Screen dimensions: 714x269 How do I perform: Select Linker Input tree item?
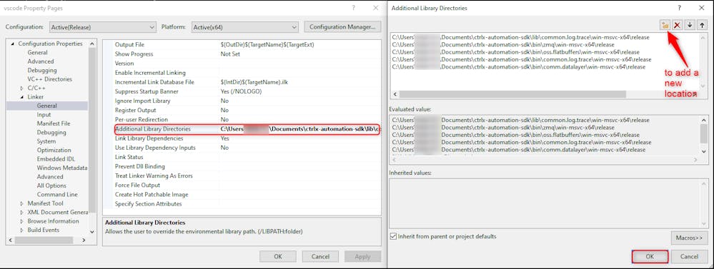[x=44, y=114]
